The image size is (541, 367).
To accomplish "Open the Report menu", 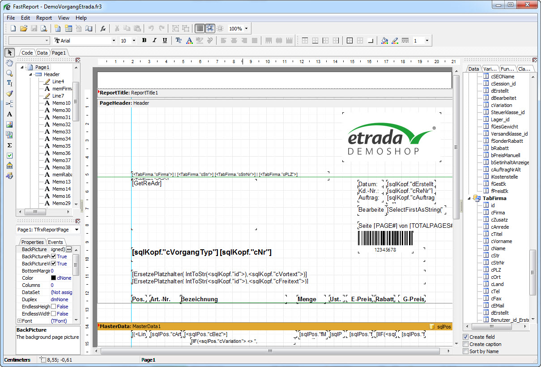I will 44,18.
